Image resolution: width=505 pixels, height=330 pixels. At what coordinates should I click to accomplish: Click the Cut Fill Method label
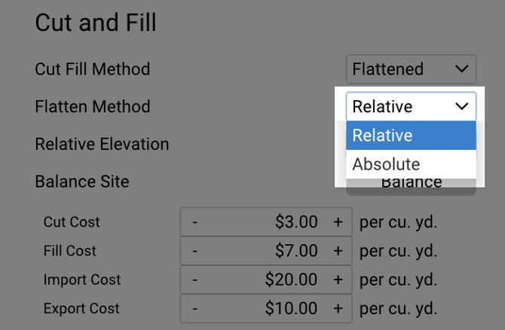tap(93, 69)
